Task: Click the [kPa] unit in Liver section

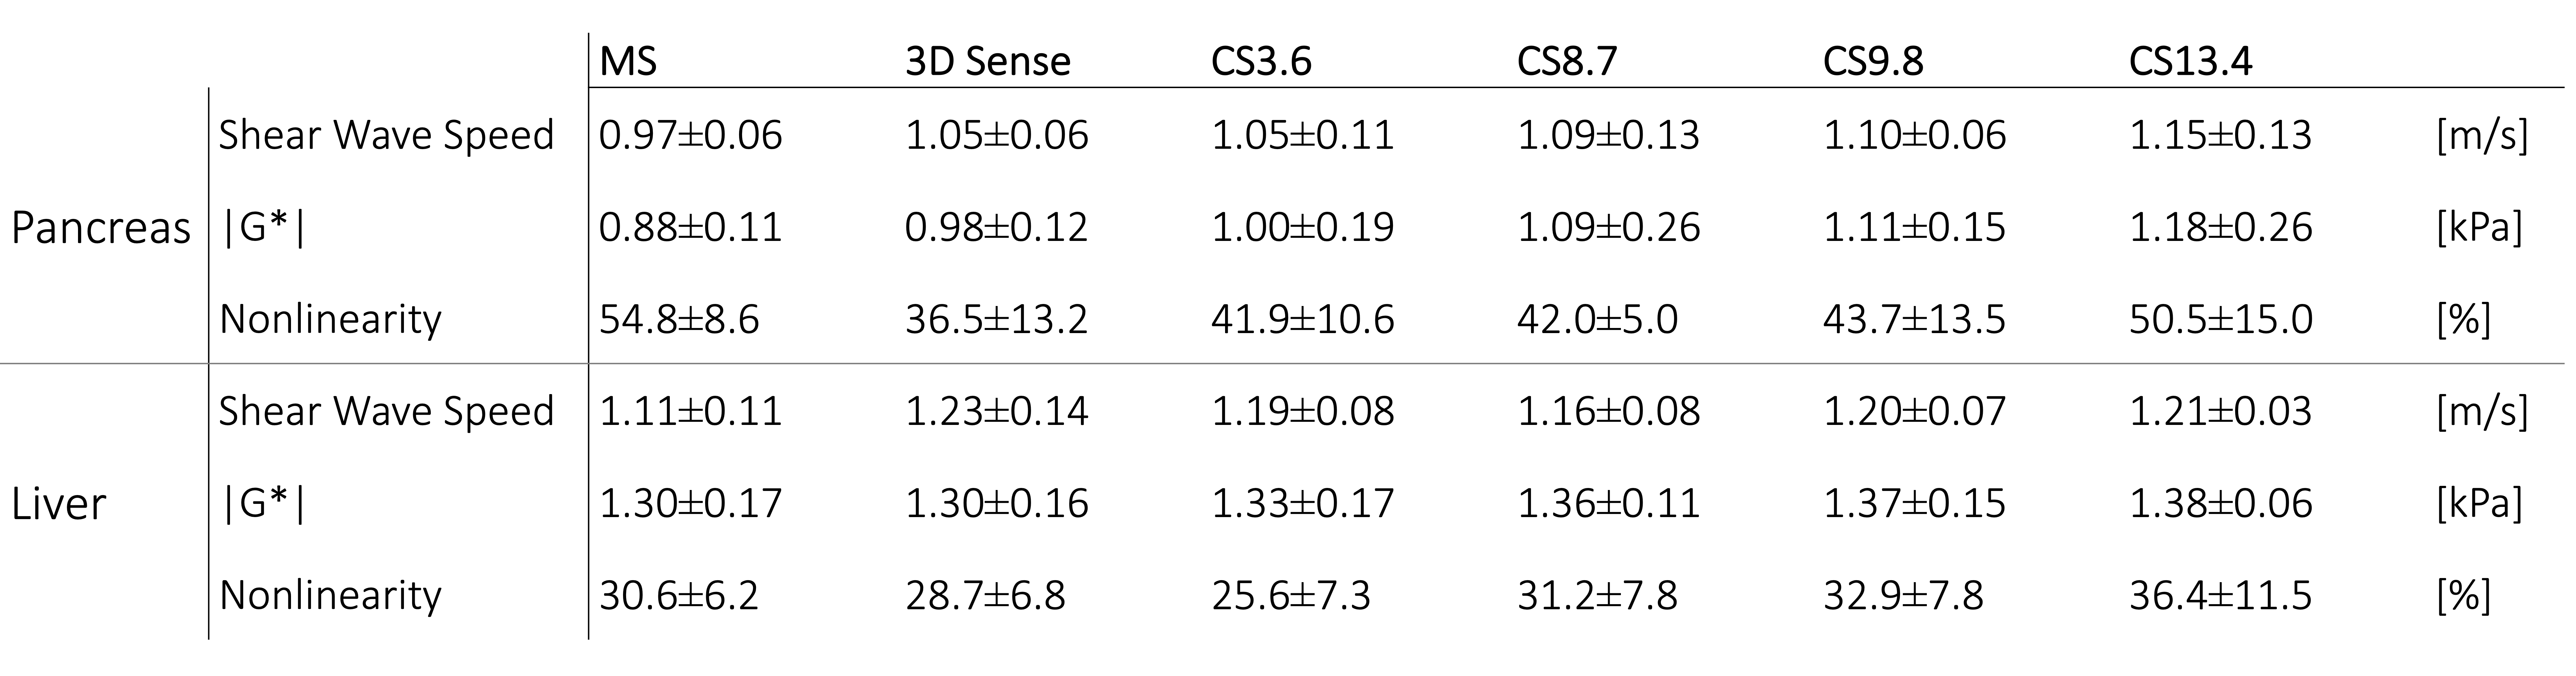Action: 2480,503
